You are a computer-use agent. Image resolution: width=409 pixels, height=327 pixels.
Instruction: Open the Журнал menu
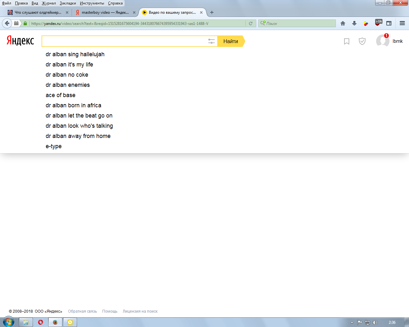(x=49, y=3)
